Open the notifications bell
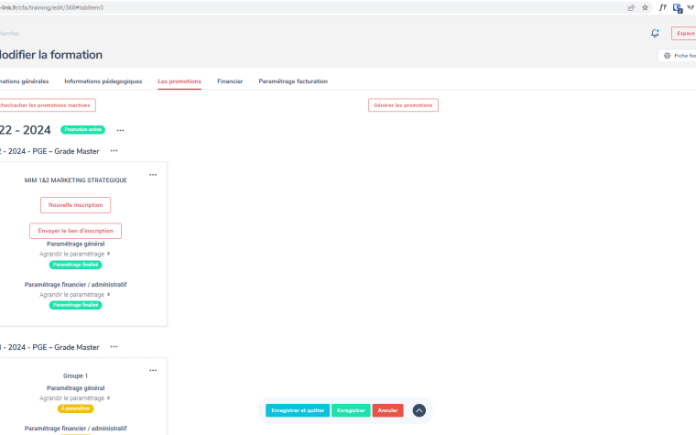The height and width of the screenshot is (435, 696). [655, 33]
